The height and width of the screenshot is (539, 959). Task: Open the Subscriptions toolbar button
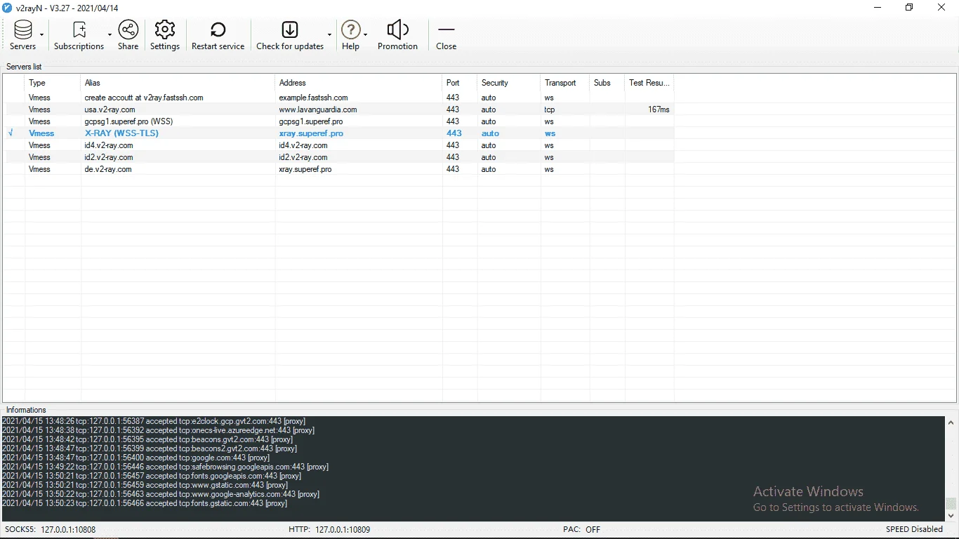[x=79, y=35]
